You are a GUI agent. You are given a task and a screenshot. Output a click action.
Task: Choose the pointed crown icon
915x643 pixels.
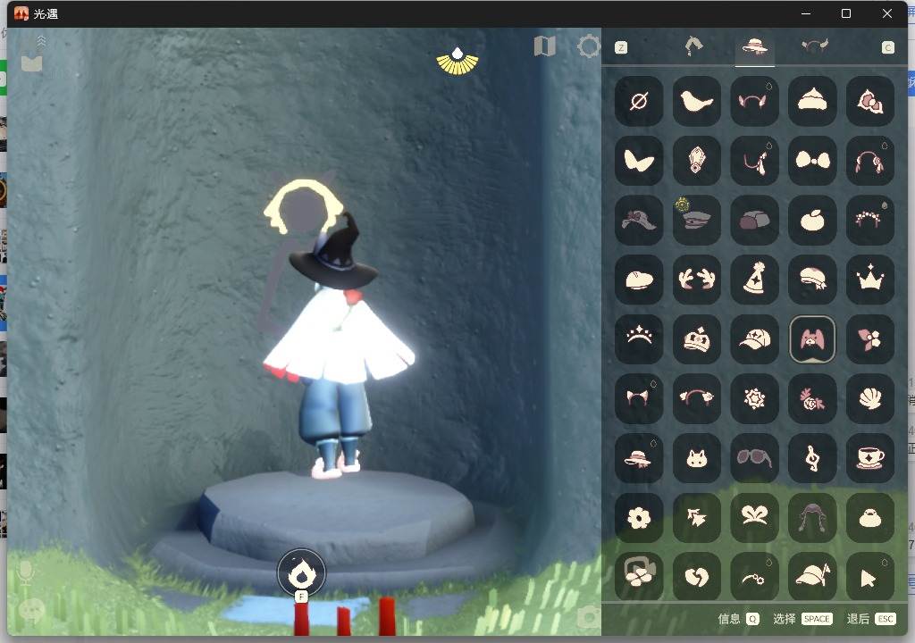point(870,280)
